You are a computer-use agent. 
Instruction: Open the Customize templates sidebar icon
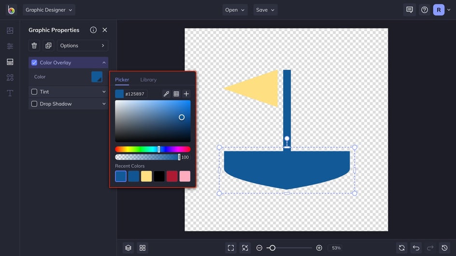pyautogui.click(x=10, y=62)
